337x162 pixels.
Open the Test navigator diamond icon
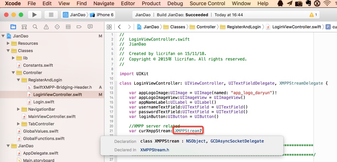[57, 27]
